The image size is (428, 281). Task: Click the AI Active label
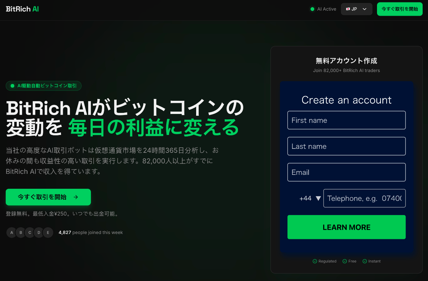tap(327, 9)
